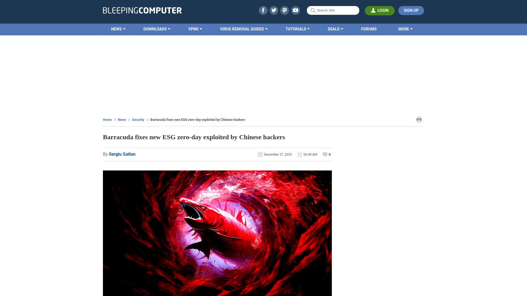527x296 pixels.
Task: Click the search magnifier icon
Action: [313, 10]
